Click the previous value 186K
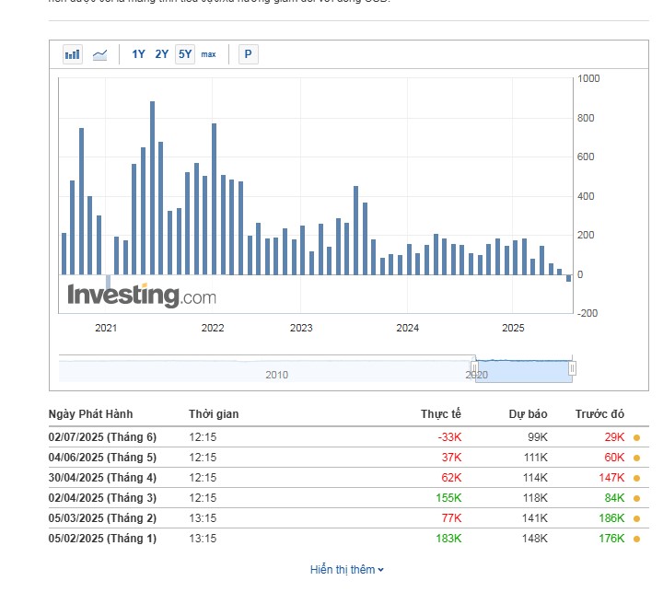663x592 pixels. tap(611, 518)
